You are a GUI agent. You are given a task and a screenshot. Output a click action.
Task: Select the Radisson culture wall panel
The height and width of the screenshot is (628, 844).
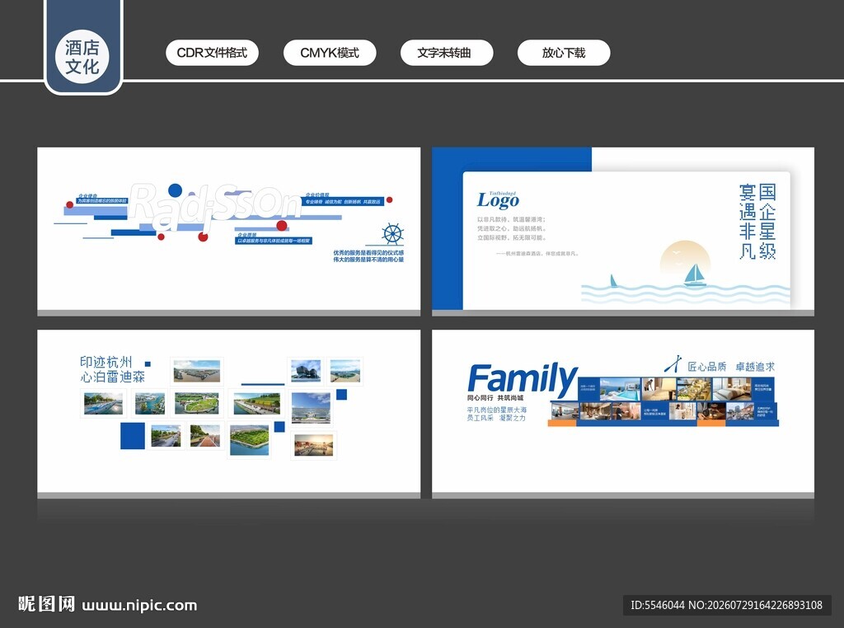(x=229, y=232)
